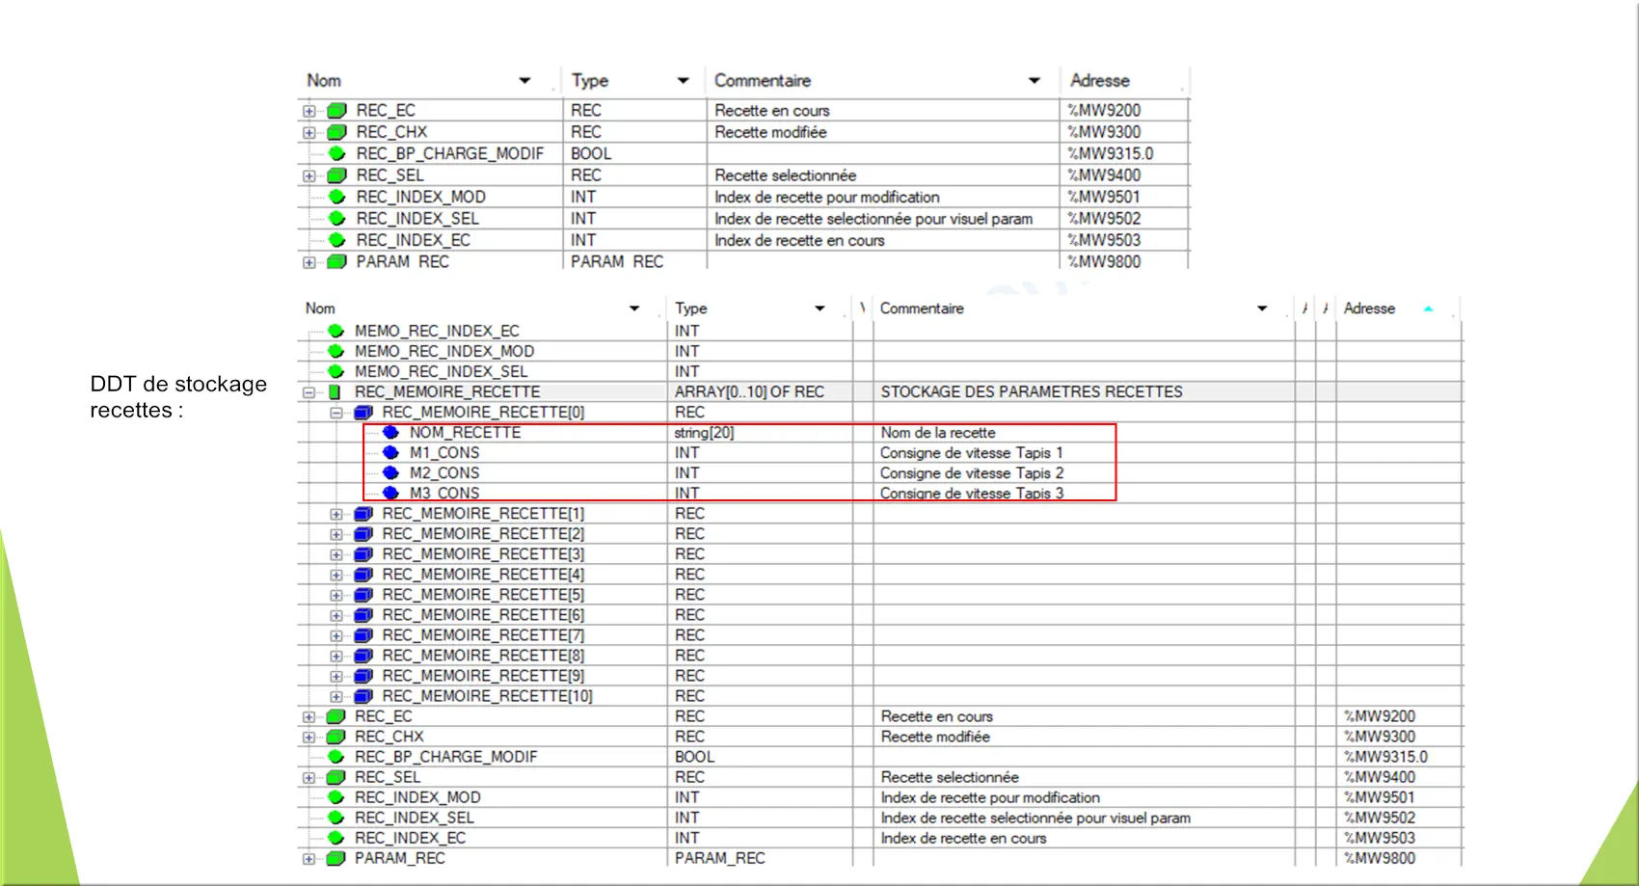
Task: Click the MEMO_REC_INDEX_EC variable icon
Action: tap(336, 331)
